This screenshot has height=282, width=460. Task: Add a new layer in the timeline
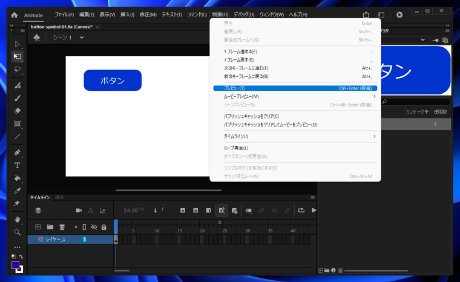[38, 227]
